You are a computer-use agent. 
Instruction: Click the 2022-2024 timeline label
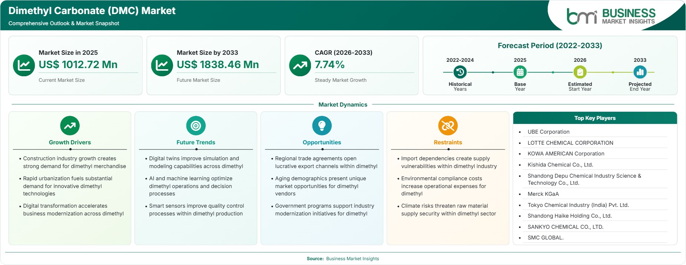click(x=460, y=60)
